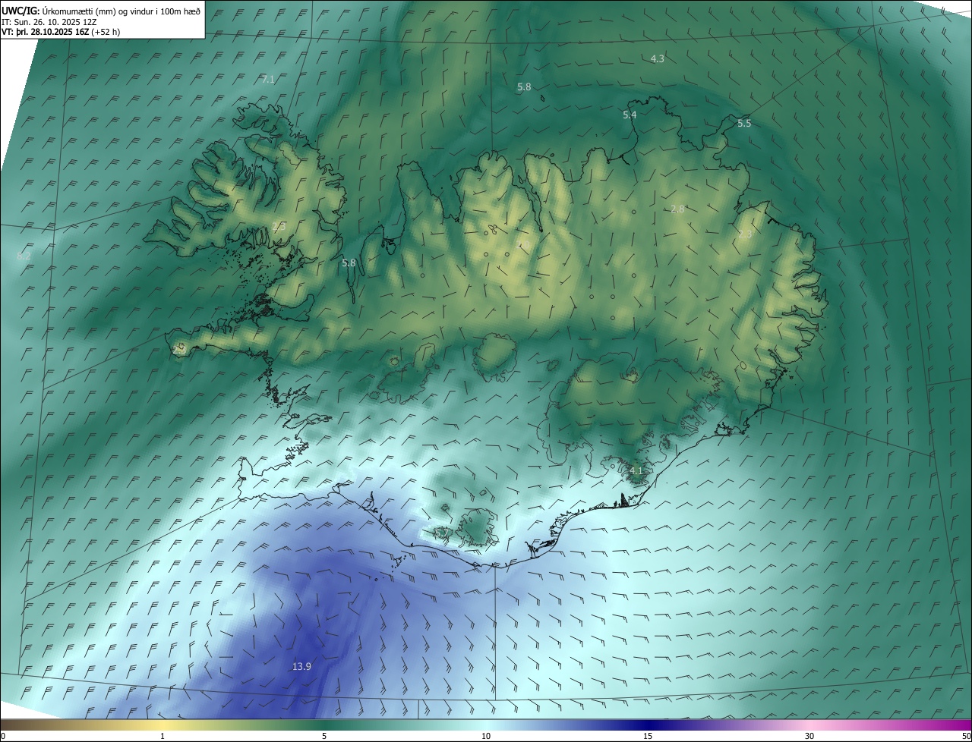Click the 8.2 value label
This screenshot has height=742, width=972.
click(24, 256)
